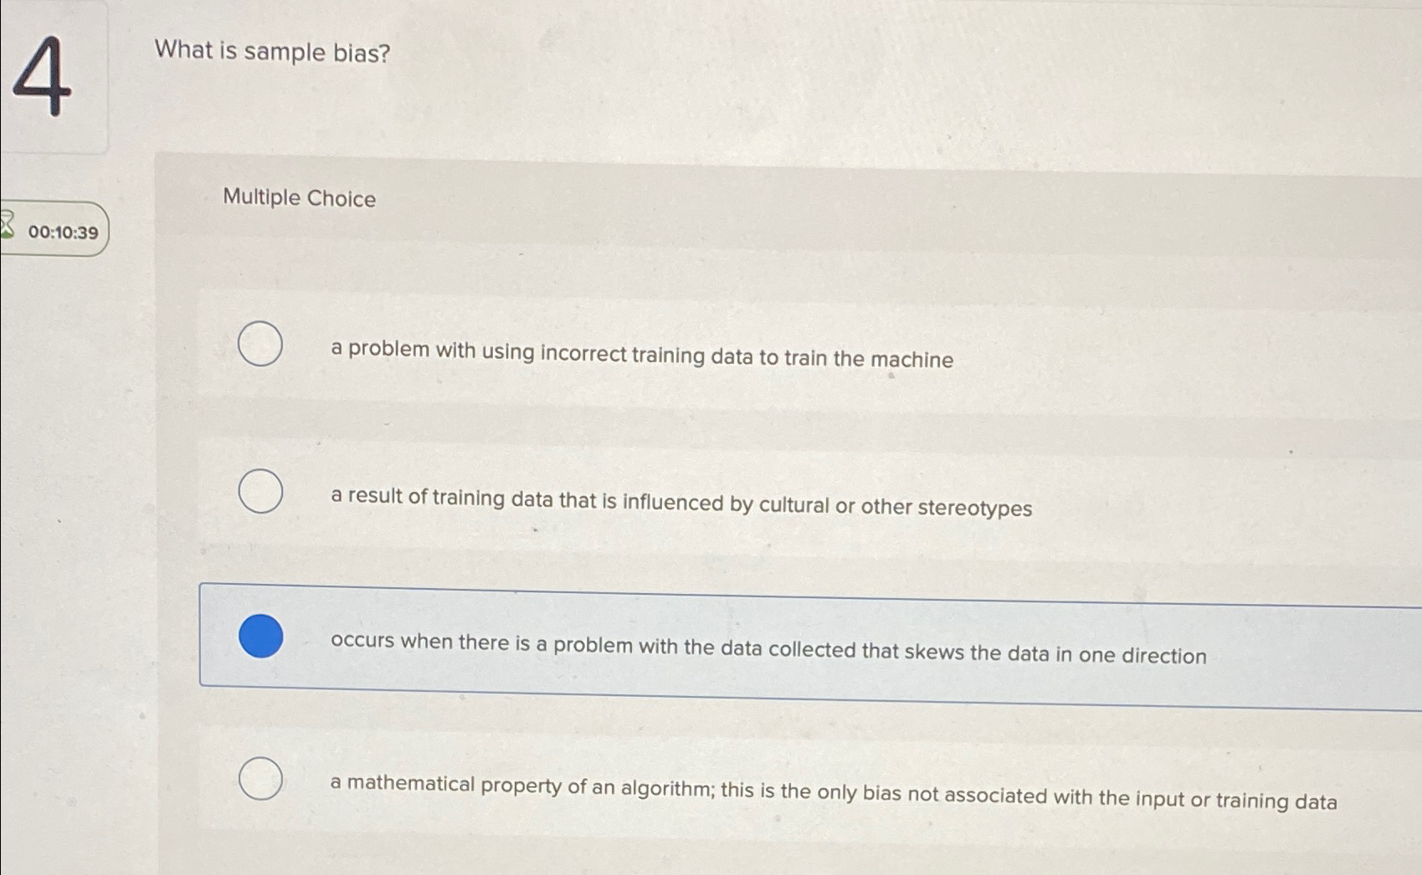Screen dimensions: 1422x875
Task: Click the answer about cultural or other stereotypes
Action: pyautogui.click(x=680, y=508)
